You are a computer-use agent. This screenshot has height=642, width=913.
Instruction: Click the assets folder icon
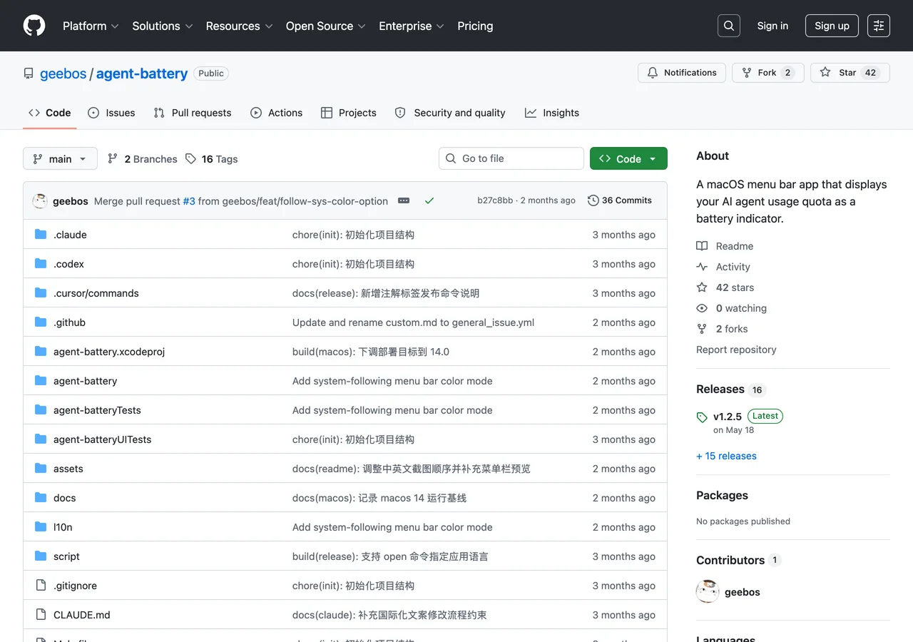pos(41,469)
